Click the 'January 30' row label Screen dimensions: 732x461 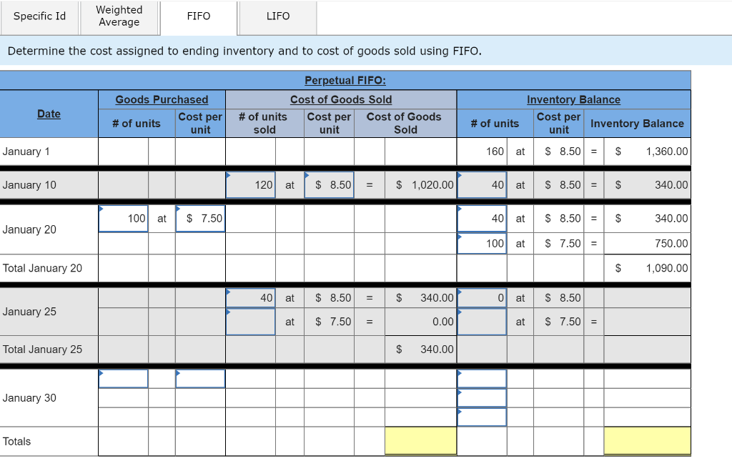click(x=29, y=398)
